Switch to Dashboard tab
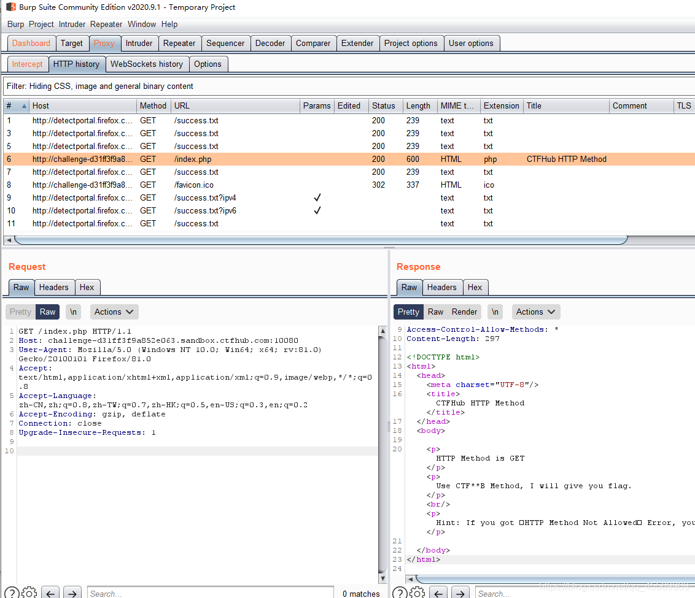695x598 pixels. [x=31, y=43]
